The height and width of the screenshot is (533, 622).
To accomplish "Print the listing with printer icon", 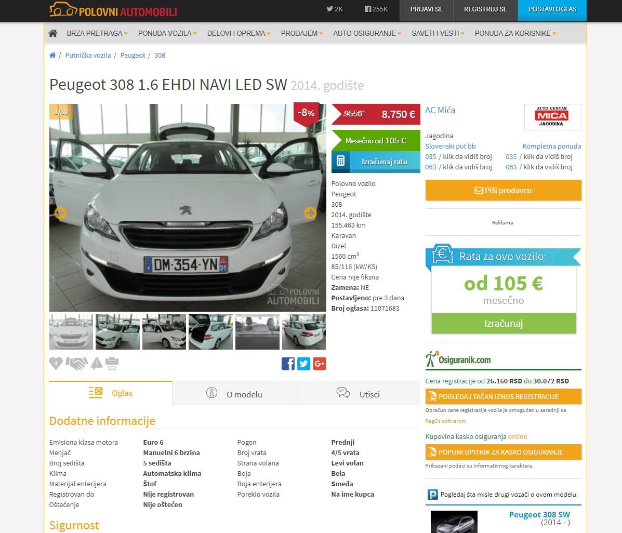I will tap(112, 363).
